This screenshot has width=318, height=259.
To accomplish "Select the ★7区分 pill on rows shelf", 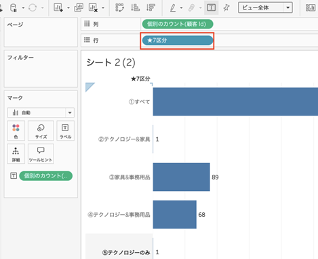I will (178, 40).
